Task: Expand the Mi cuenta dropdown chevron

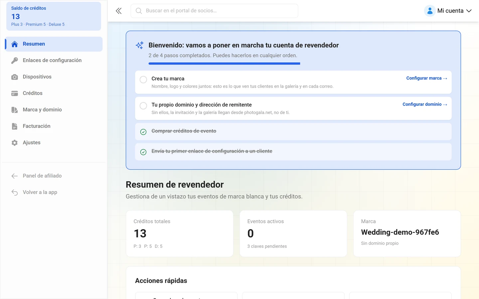Action: pyautogui.click(x=469, y=11)
